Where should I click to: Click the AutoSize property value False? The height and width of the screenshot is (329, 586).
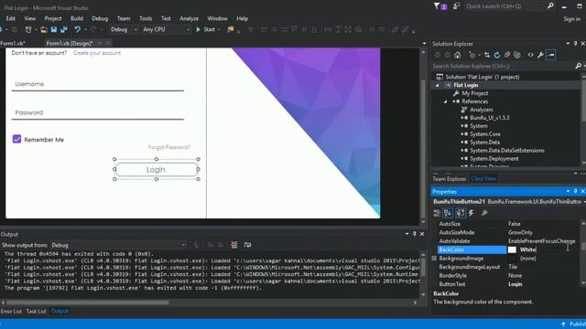[x=514, y=224]
